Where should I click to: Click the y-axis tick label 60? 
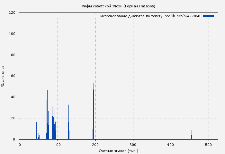click(13, 76)
